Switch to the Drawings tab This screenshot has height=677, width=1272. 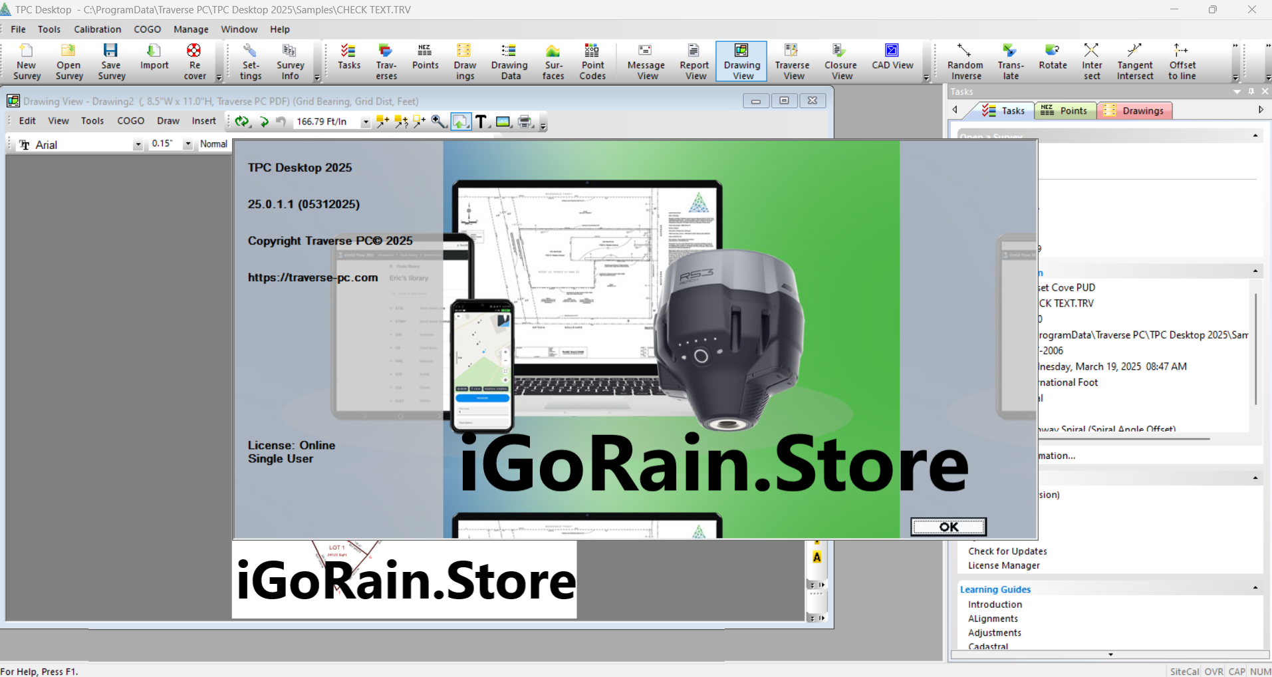(x=1134, y=111)
